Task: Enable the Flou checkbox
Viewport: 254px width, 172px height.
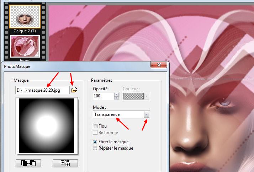Action: [95, 126]
